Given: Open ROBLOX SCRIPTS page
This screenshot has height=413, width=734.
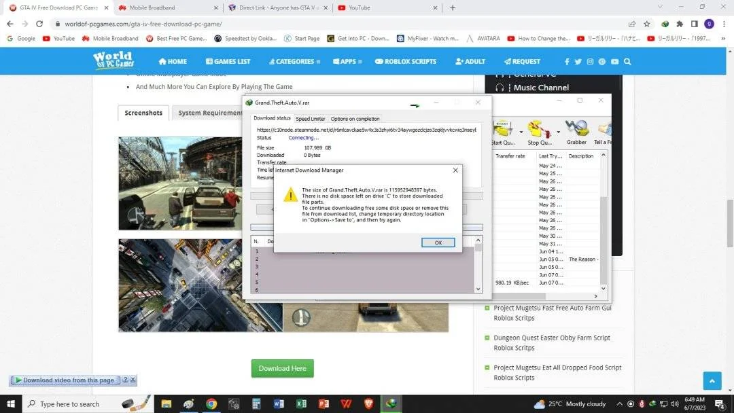Looking at the screenshot, I should click(x=405, y=61).
